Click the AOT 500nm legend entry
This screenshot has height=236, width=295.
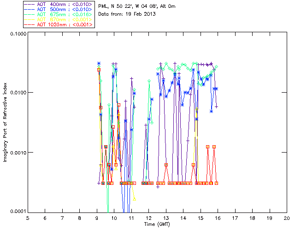pos(59,9)
